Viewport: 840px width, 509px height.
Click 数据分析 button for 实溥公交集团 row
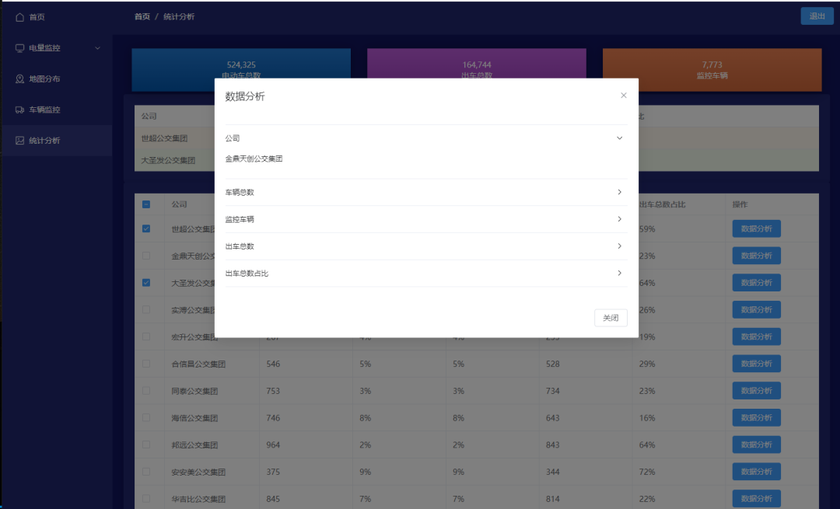pos(757,310)
